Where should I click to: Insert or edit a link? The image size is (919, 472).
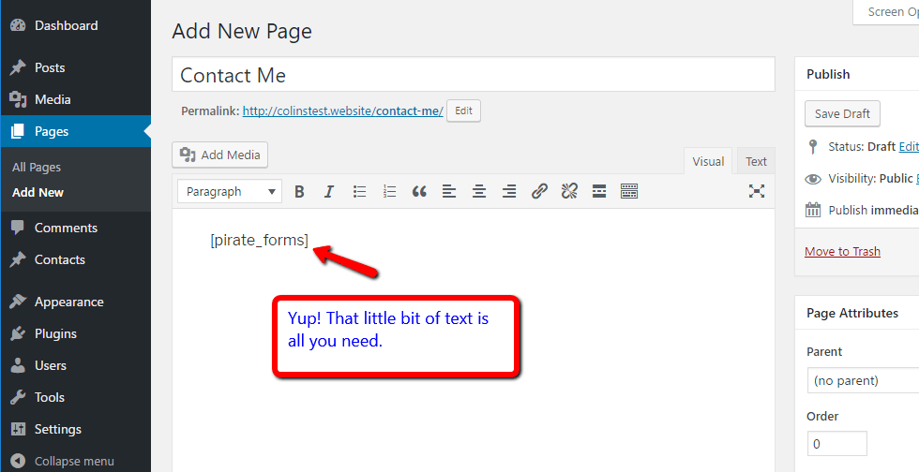539,191
